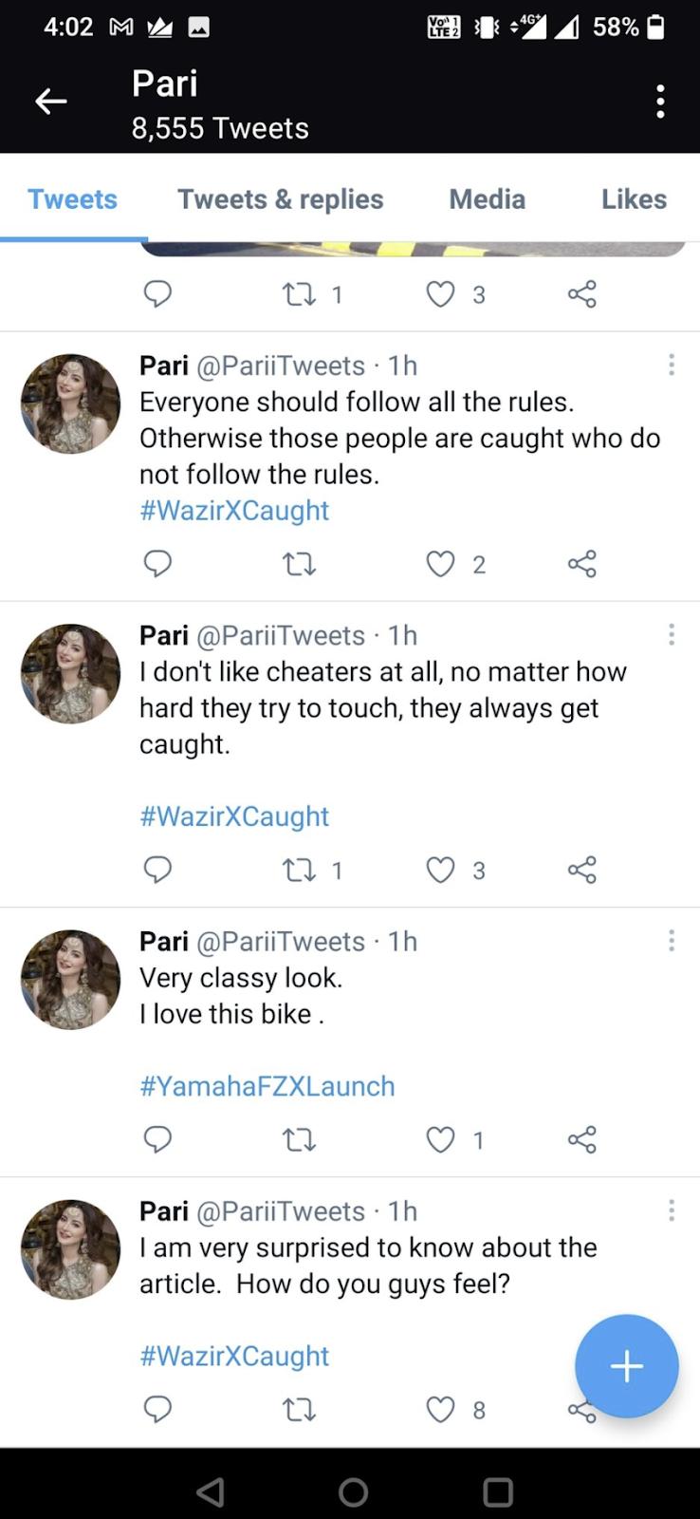Reply to the "I am very surprised" tweet

pyautogui.click(x=157, y=1410)
